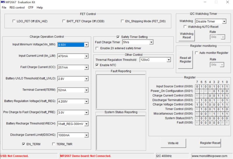The width and height of the screenshot is (233, 159).
Task: Click the Charge Operation Control group title
Action: click(x=47, y=37)
